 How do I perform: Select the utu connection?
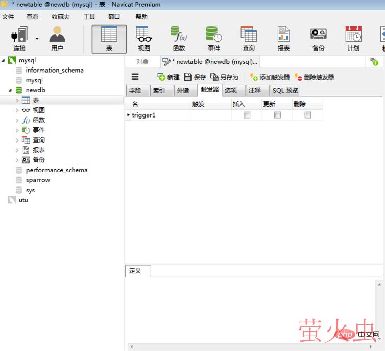coord(23,200)
